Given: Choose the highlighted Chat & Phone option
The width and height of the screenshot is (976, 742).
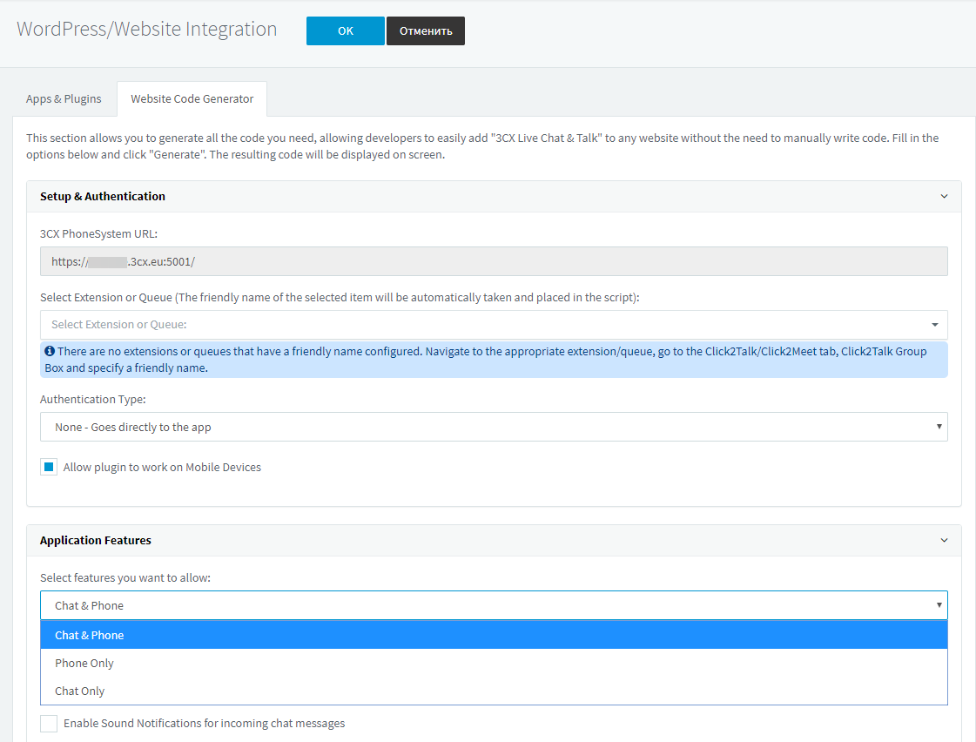Looking at the screenshot, I should pos(494,635).
